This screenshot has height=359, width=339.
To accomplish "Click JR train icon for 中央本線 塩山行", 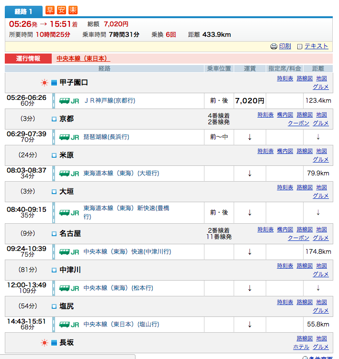I will (x=69, y=325).
